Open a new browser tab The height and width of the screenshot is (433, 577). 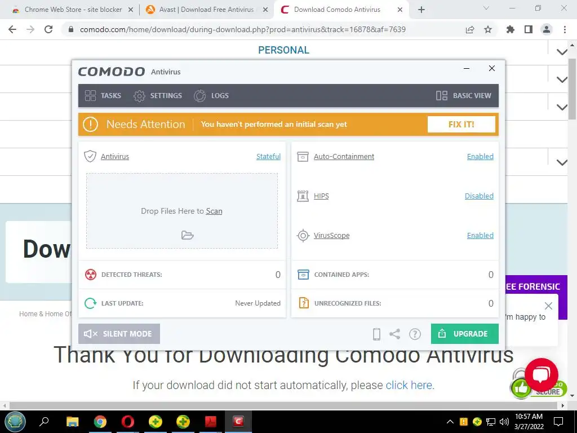(x=421, y=10)
